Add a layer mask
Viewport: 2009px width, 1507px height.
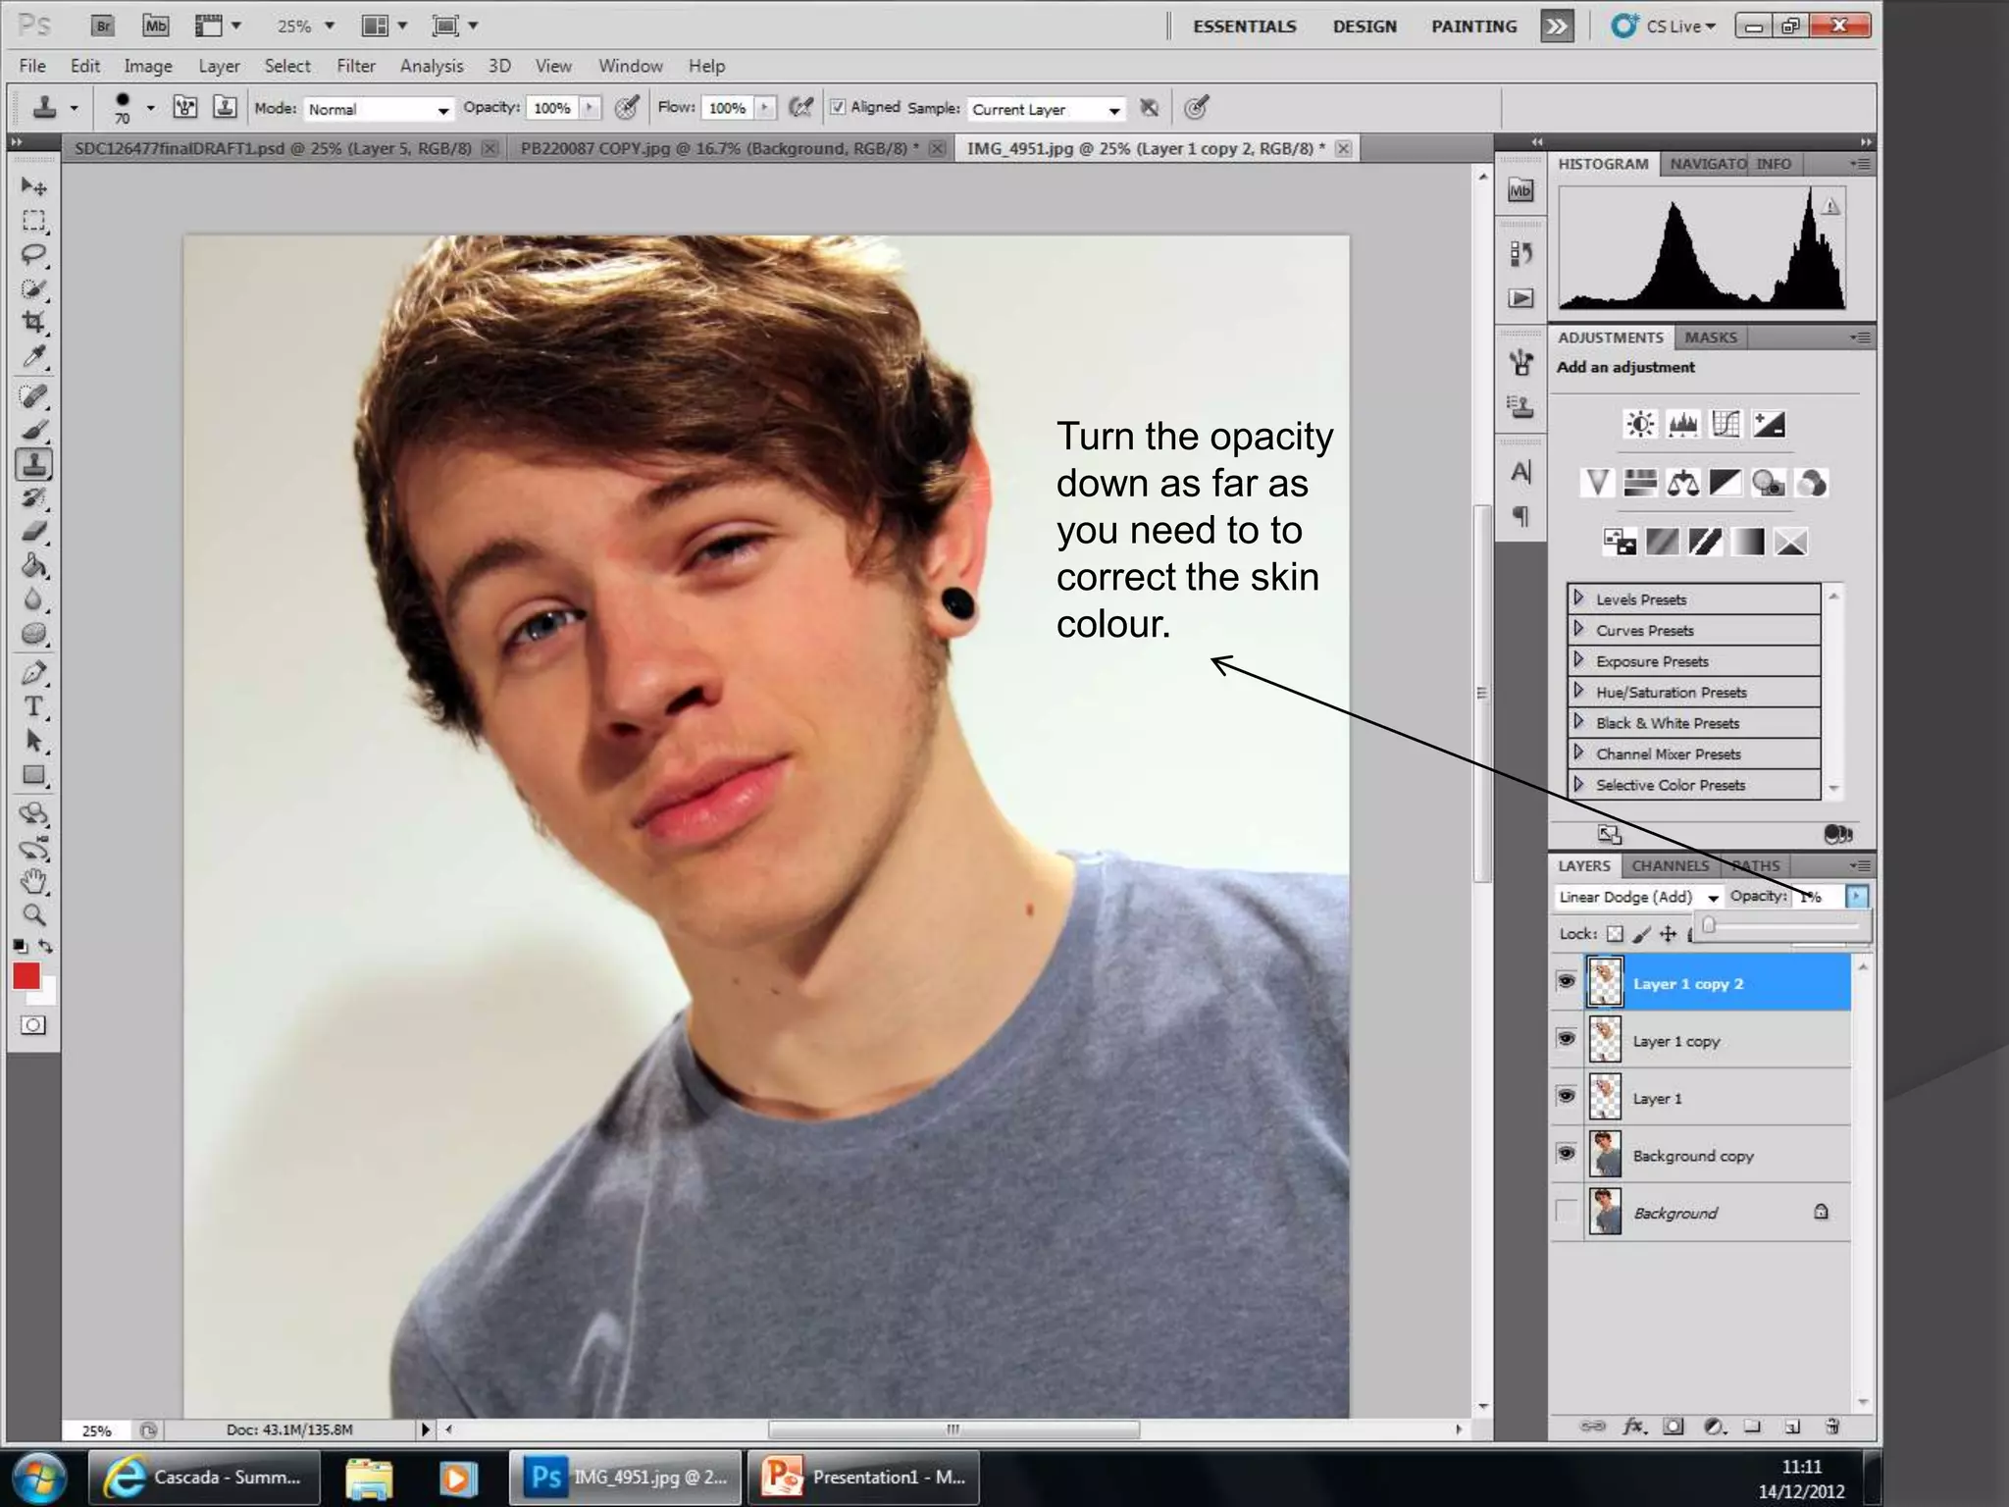point(1674,1427)
